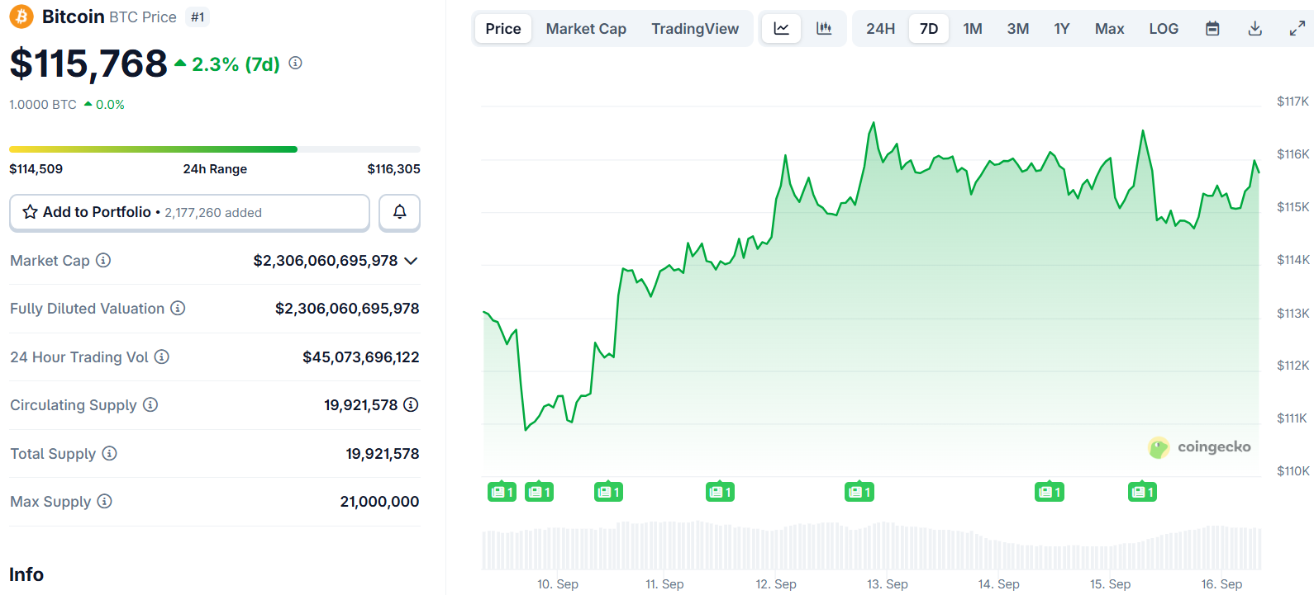Click the download chart data icon
This screenshot has width=1314, height=595.
point(1254,29)
